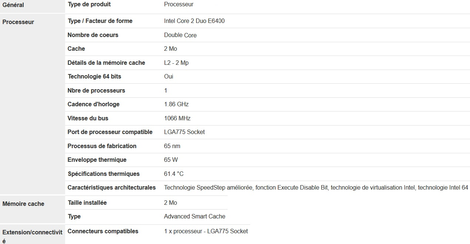The width and height of the screenshot is (470, 244).
Task: Select the 1.86 GHz clock speed value
Action: [x=176, y=104]
